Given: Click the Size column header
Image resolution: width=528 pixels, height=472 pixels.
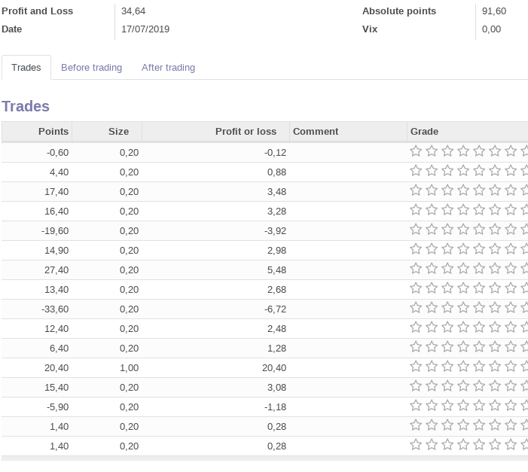Looking at the screenshot, I should tap(118, 132).
